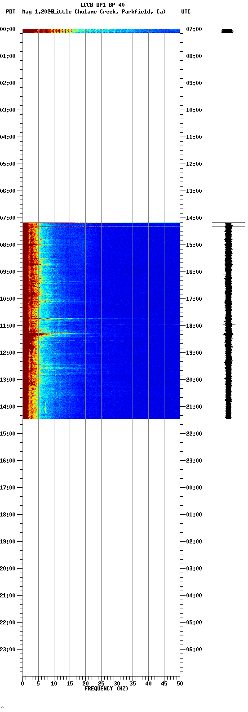Click the '10' frequency axis tick label
The width and height of the screenshot is (248, 712).
(54, 684)
